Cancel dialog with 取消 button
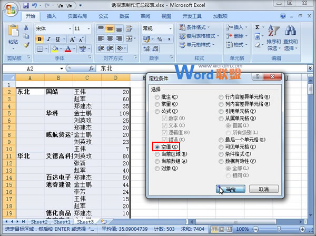 (x=264, y=189)
